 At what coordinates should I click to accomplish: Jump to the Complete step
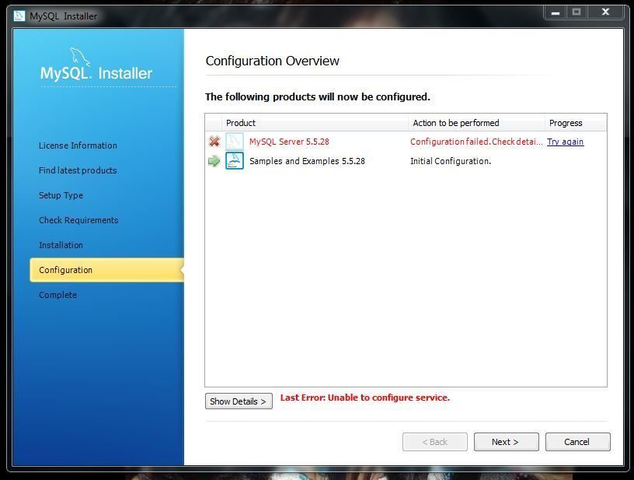[57, 295]
